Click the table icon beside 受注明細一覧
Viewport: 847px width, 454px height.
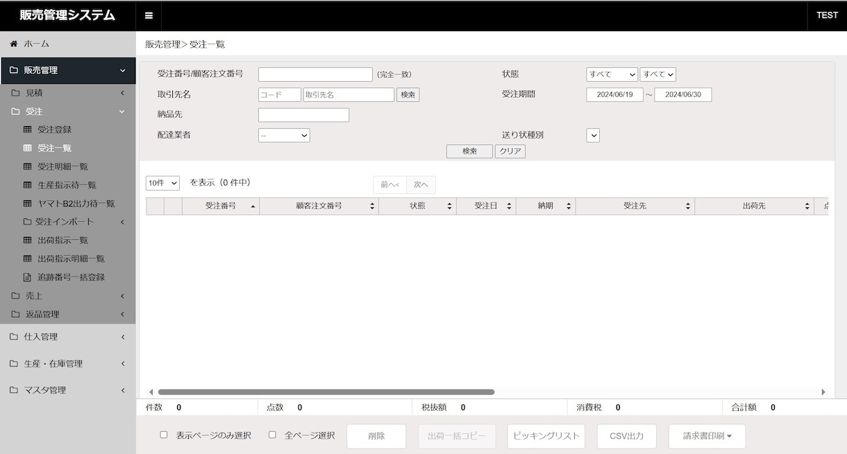pyautogui.click(x=28, y=167)
